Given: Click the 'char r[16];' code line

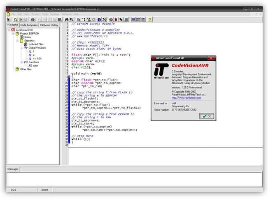Looking at the screenshot, I should pos(82,67).
